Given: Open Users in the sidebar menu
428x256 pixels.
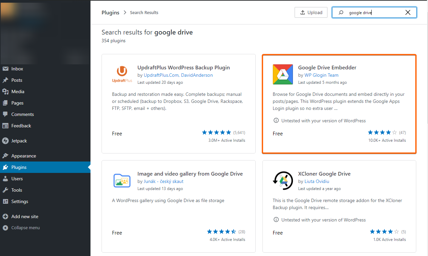Looking at the screenshot, I should click(x=45, y=179).
